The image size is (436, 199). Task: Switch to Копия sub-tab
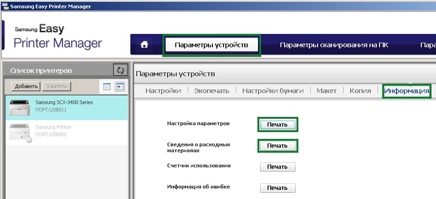point(360,91)
